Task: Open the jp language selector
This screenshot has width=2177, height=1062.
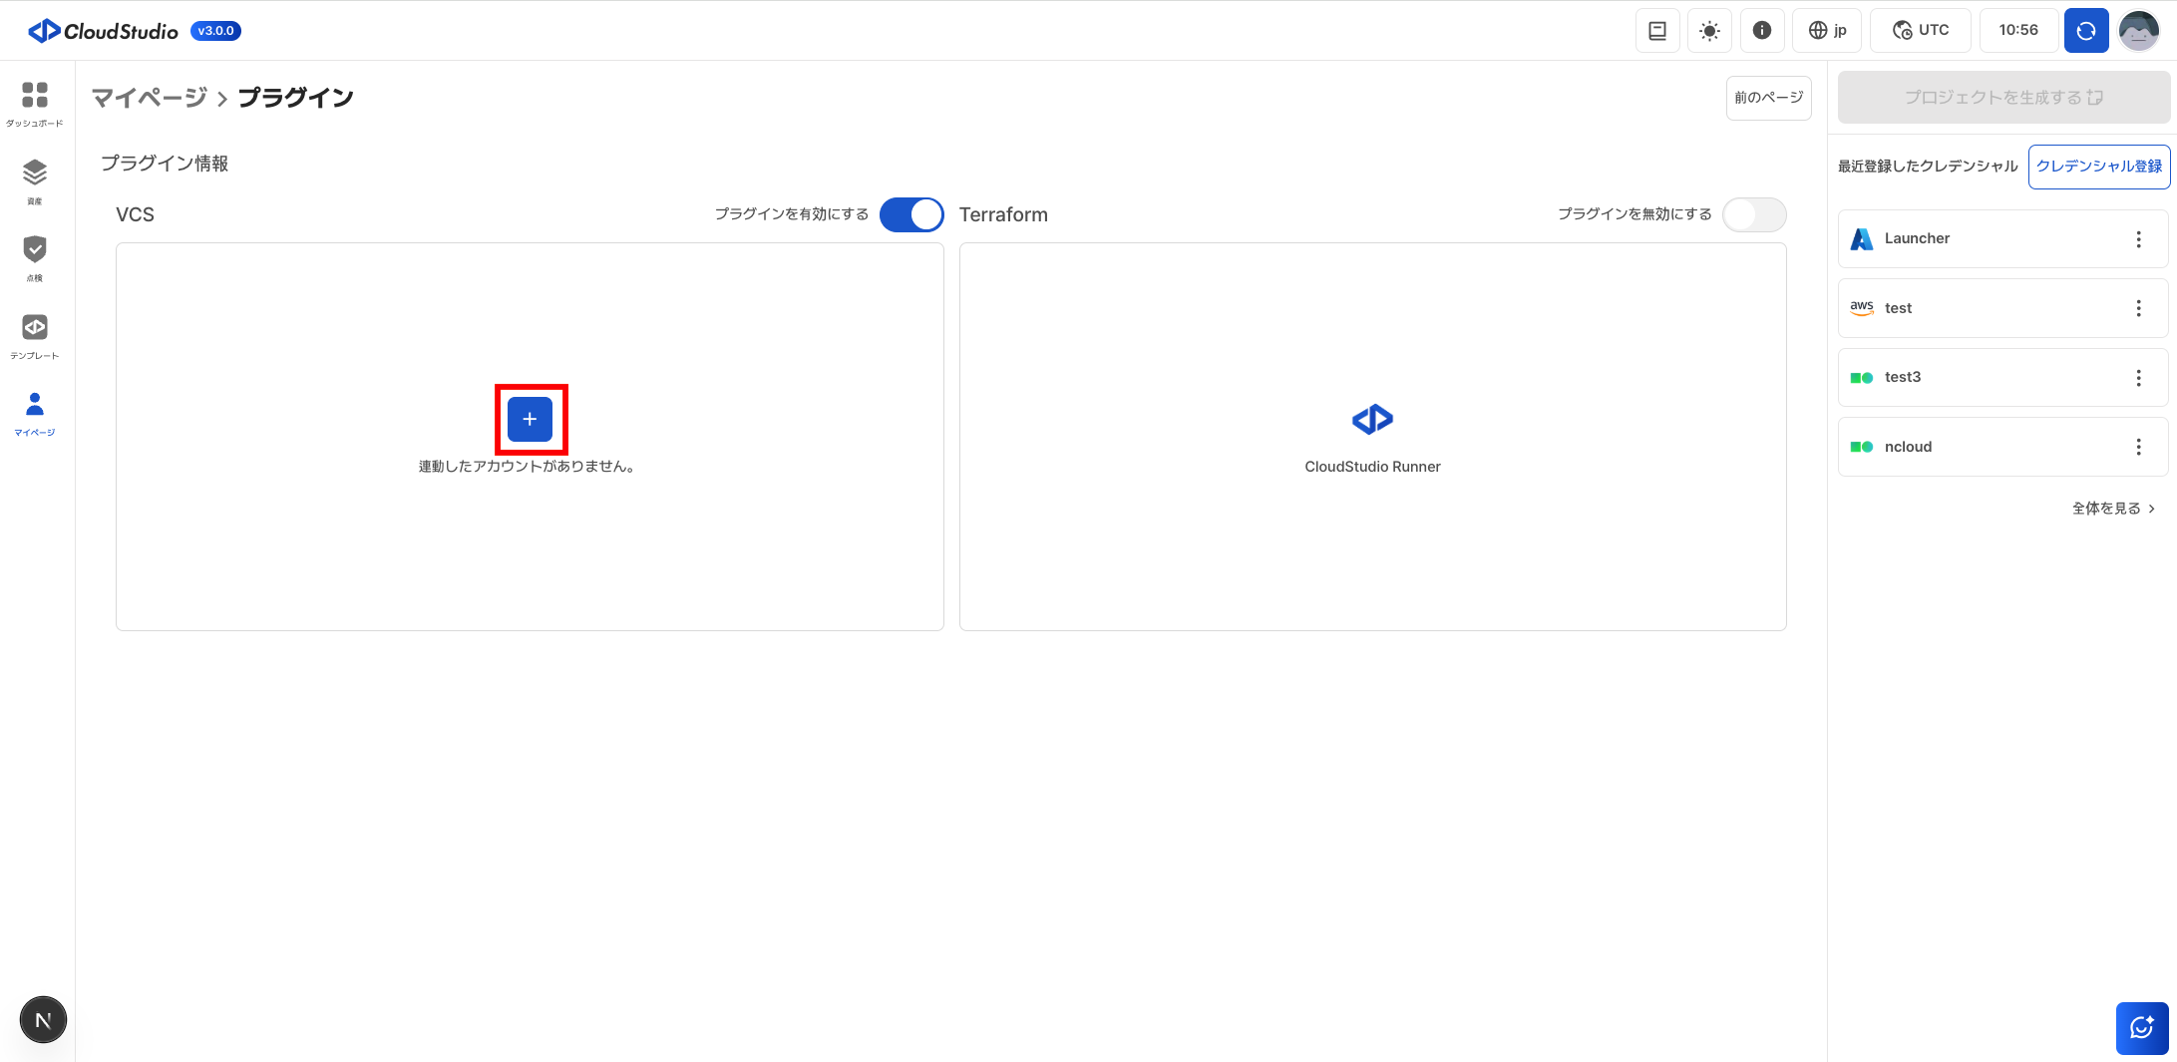Action: (x=1828, y=31)
